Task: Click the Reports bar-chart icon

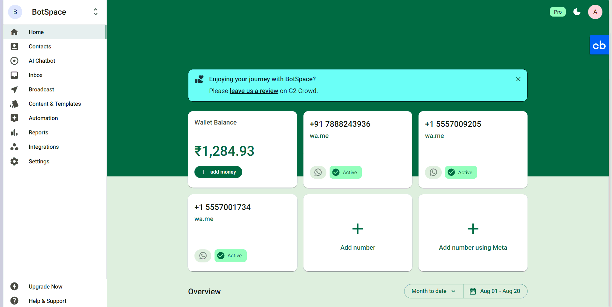Action: 14,132
